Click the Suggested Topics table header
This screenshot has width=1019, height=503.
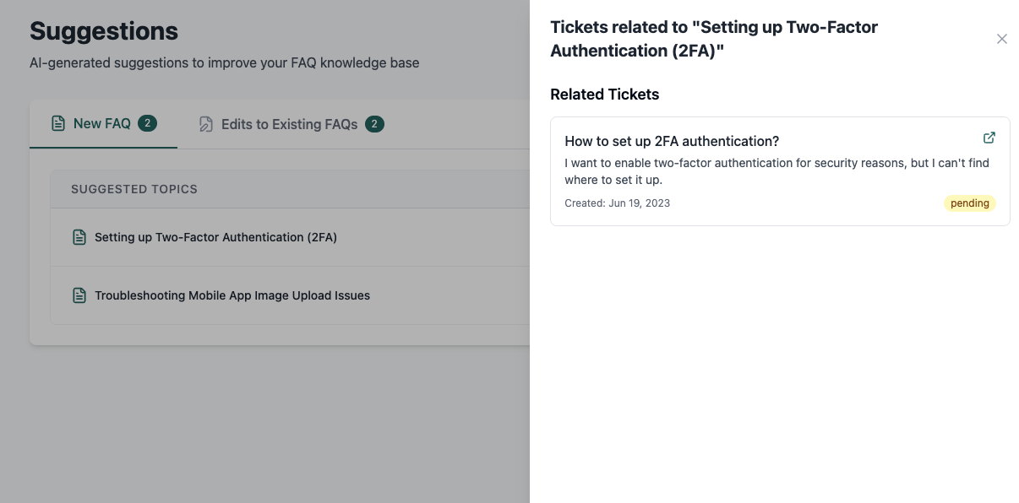click(x=134, y=189)
